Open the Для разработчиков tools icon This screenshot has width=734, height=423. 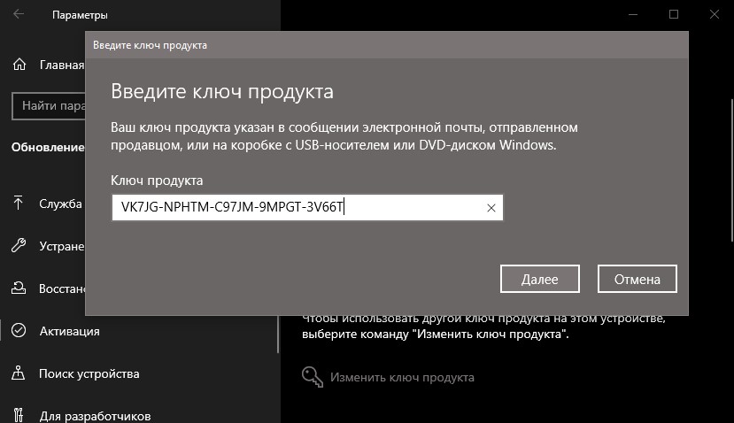19,415
